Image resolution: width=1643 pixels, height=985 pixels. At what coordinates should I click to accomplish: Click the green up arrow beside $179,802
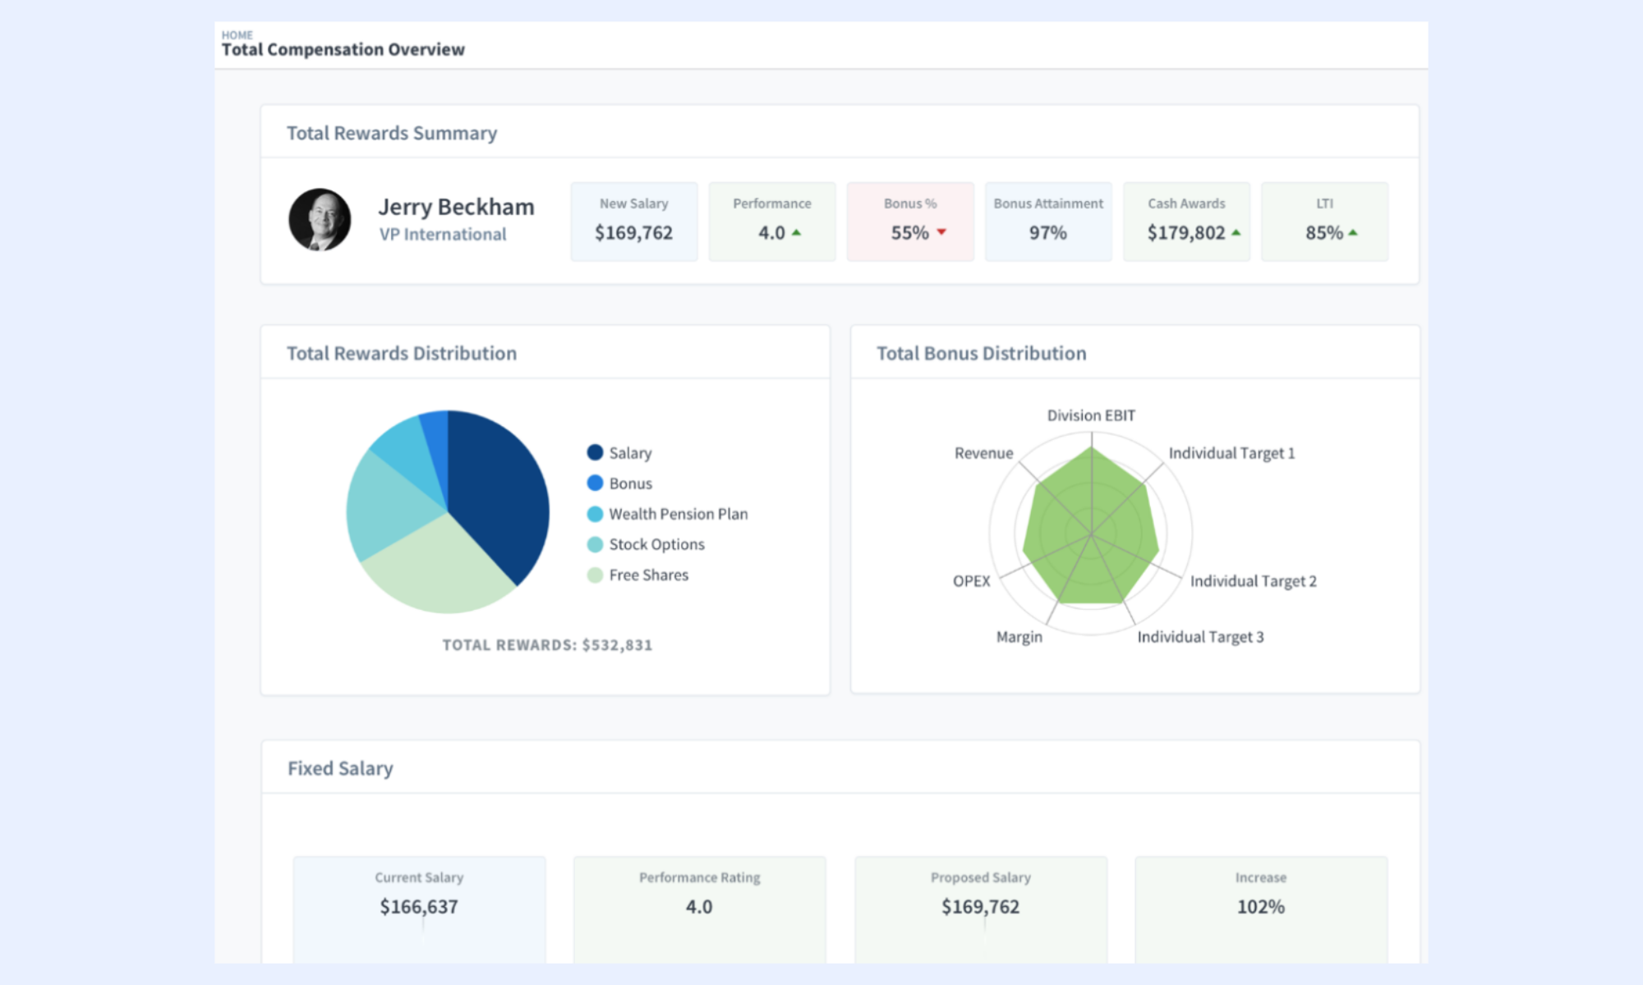(1236, 232)
